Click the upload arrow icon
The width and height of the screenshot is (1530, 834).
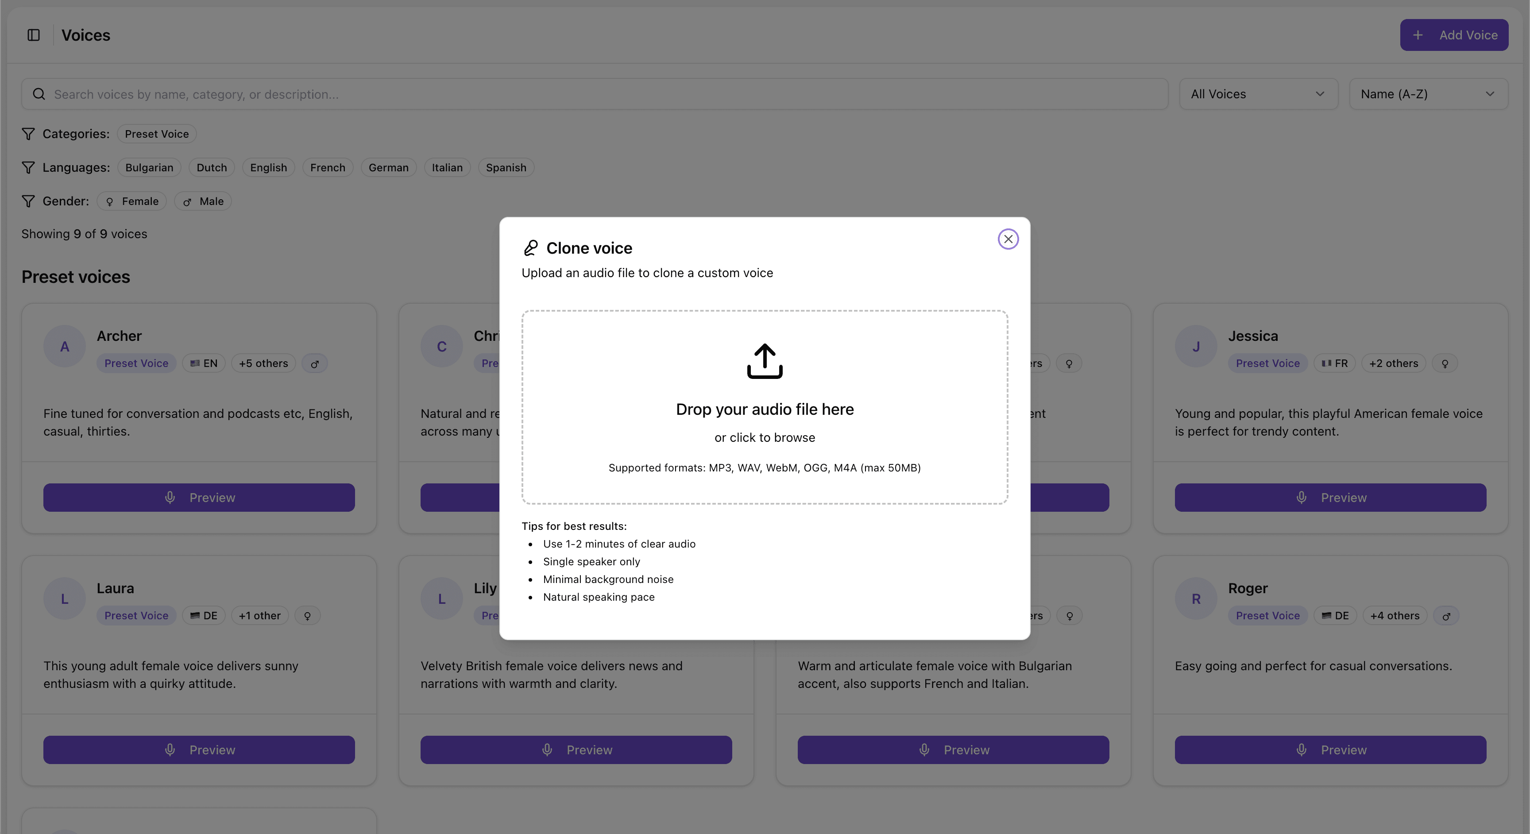click(765, 361)
